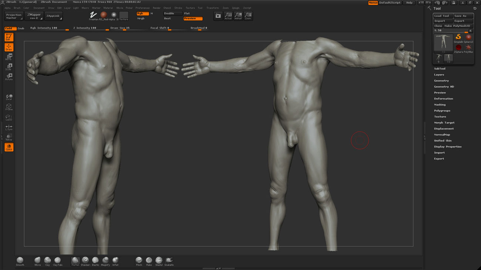The height and width of the screenshot is (270, 481).
Task: Open the Zplugin menu
Action: click(235, 8)
